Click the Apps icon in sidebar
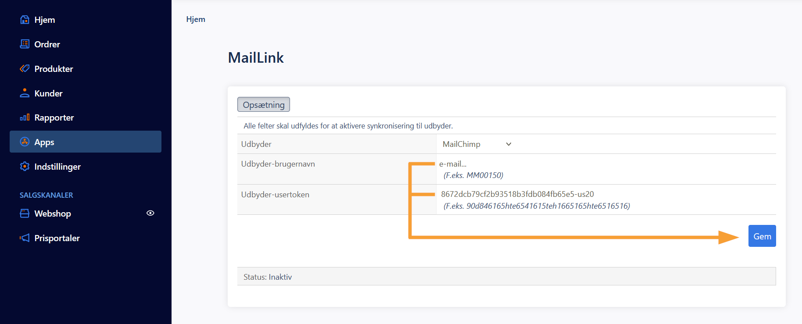 (25, 142)
